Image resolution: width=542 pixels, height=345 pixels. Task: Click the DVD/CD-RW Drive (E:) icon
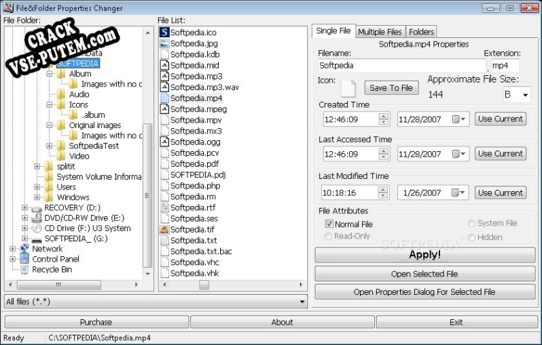pyautogui.click(x=37, y=218)
